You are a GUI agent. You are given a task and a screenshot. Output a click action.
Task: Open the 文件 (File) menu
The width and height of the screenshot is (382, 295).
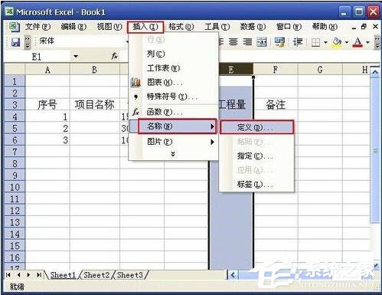click(38, 27)
